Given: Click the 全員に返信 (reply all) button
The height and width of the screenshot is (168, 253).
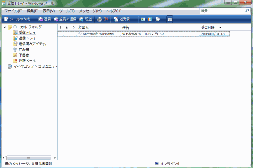Looking at the screenshot, I should tap(65, 19).
